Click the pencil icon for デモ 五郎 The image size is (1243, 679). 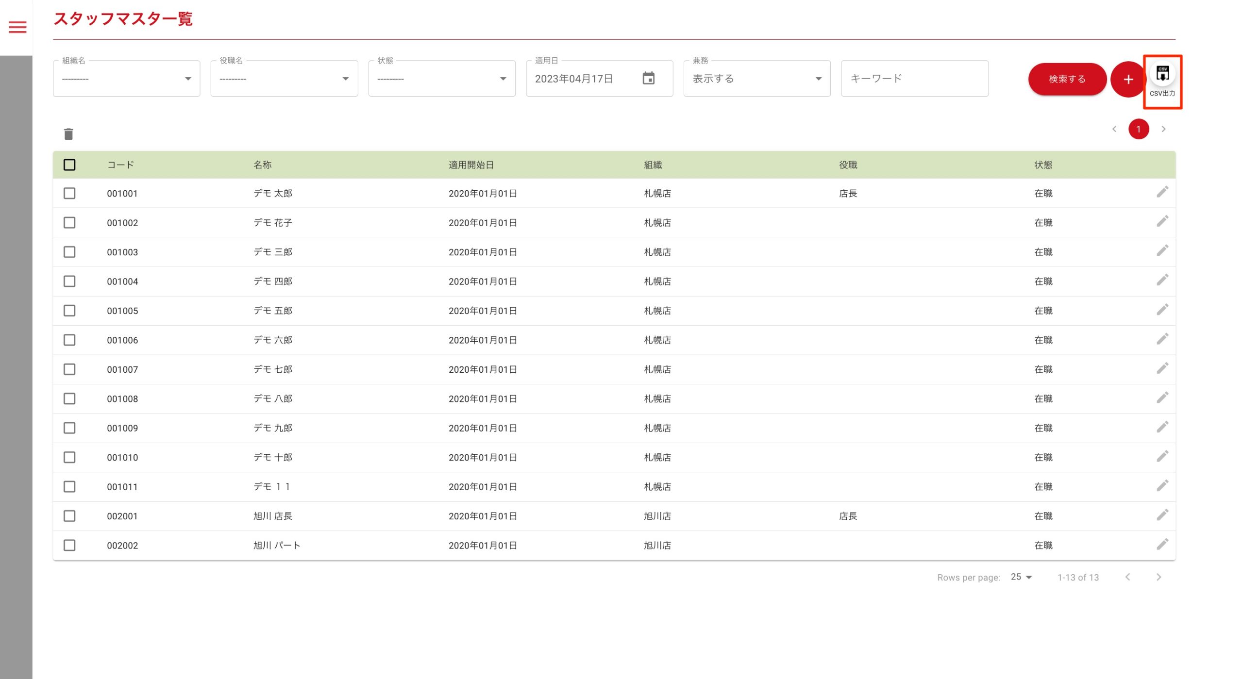tap(1162, 310)
